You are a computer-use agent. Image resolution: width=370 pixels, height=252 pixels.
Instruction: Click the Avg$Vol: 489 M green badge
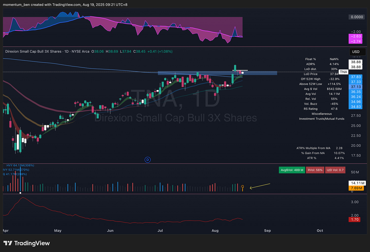(x=292, y=170)
